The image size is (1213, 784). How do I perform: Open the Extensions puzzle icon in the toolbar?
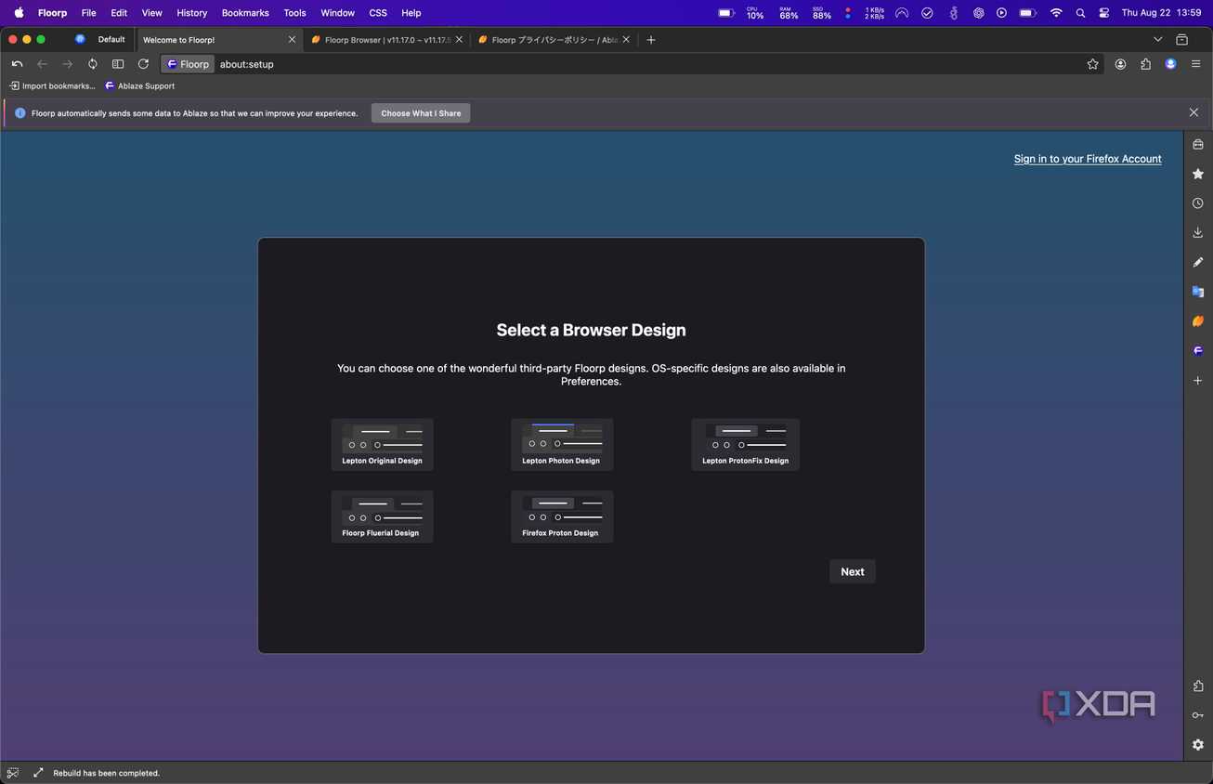tap(1145, 64)
